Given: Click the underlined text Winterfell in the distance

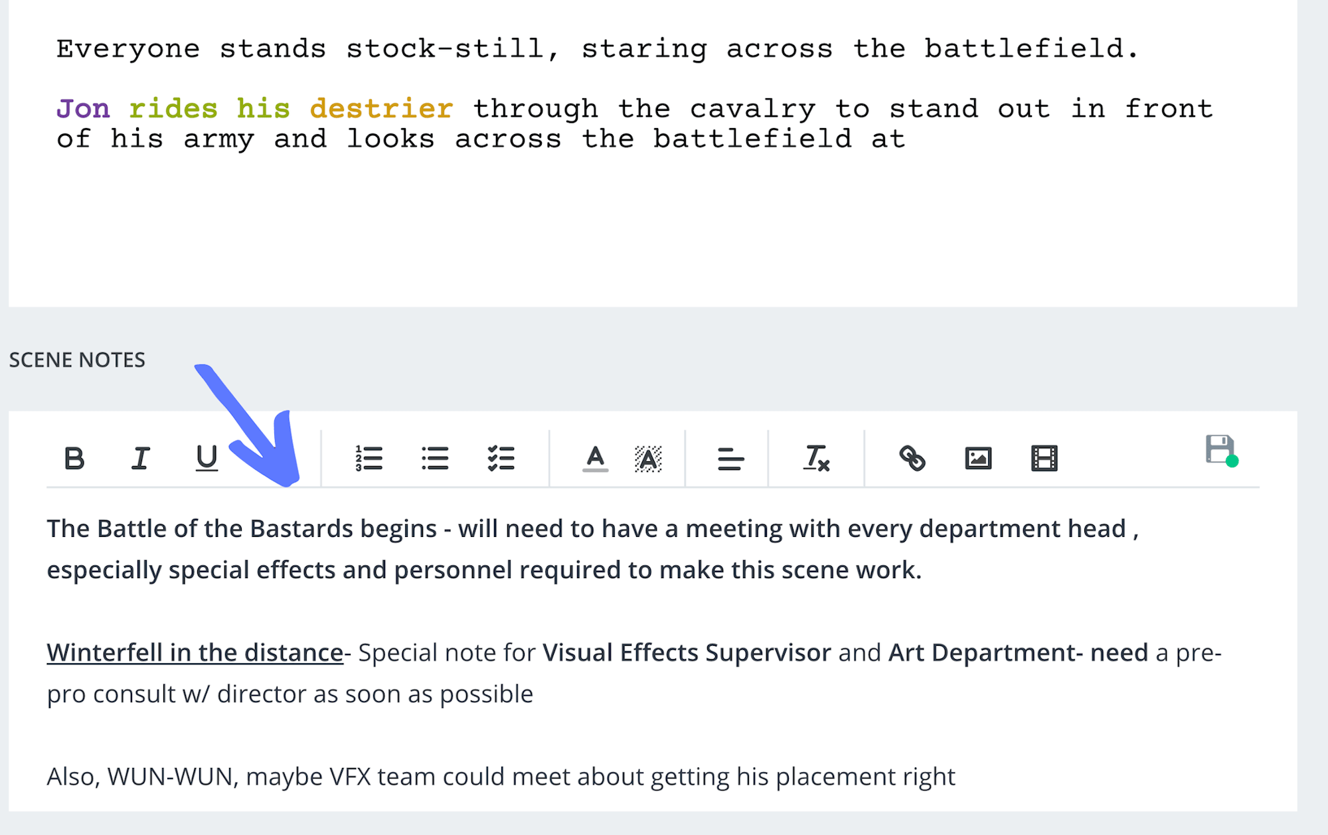Looking at the screenshot, I should [x=193, y=652].
